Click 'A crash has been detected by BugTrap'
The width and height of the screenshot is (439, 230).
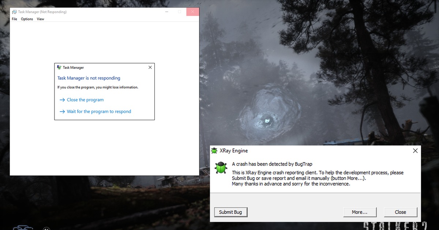click(x=272, y=164)
